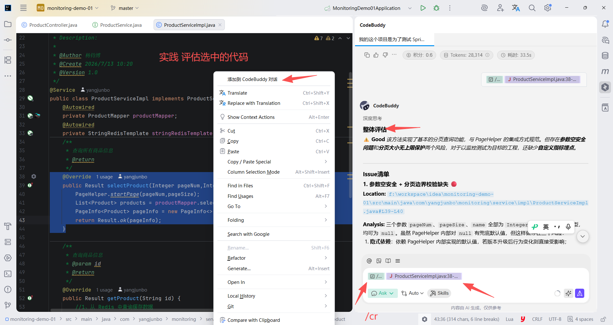Image resolution: width=613 pixels, height=325 pixels.
Task: Select Translate in the context menu
Action: tap(274, 93)
